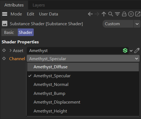Screen dimensions: 141x119
Task: Go forward with the right arrow icon
Action: (97, 14)
